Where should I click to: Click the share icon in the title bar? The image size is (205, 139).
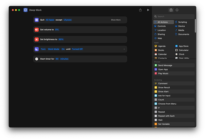pyautogui.click(x=140, y=10)
